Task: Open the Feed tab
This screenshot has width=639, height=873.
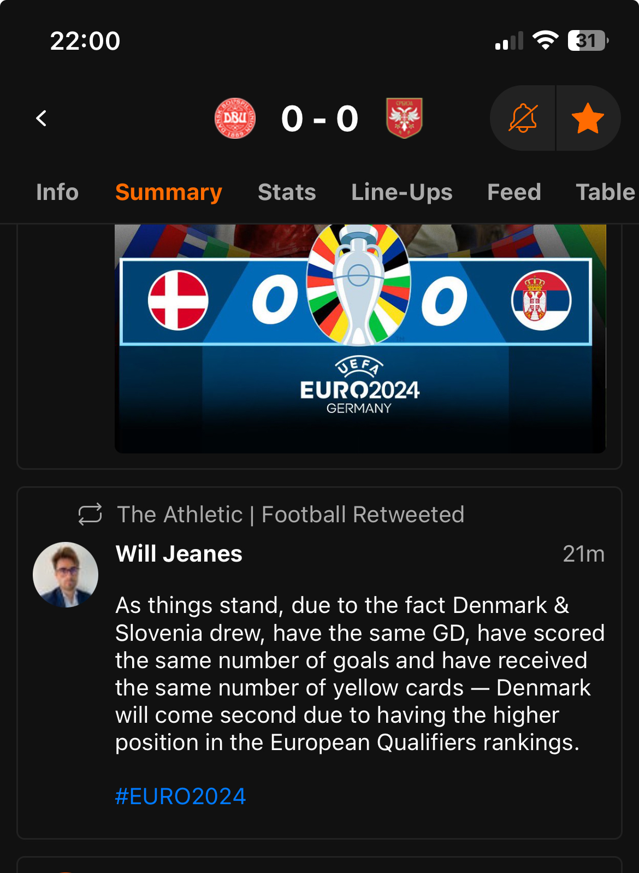Action: point(514,192)
